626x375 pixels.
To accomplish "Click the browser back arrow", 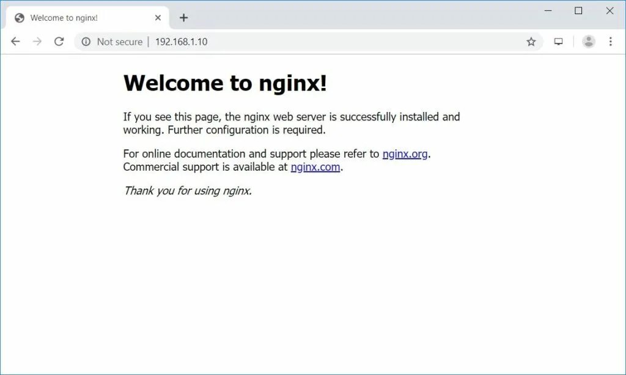I will click(x=15, y=42).
